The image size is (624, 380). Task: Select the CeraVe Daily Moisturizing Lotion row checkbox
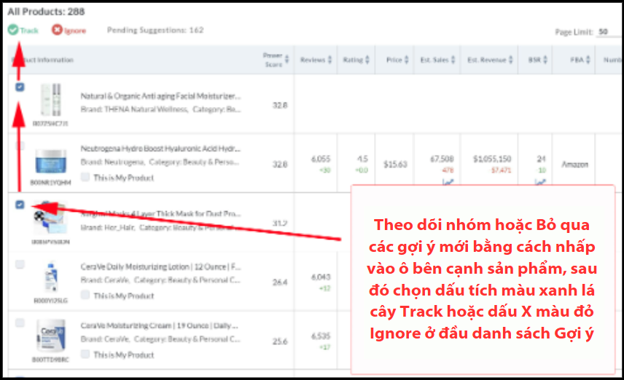tap(20, 264)
